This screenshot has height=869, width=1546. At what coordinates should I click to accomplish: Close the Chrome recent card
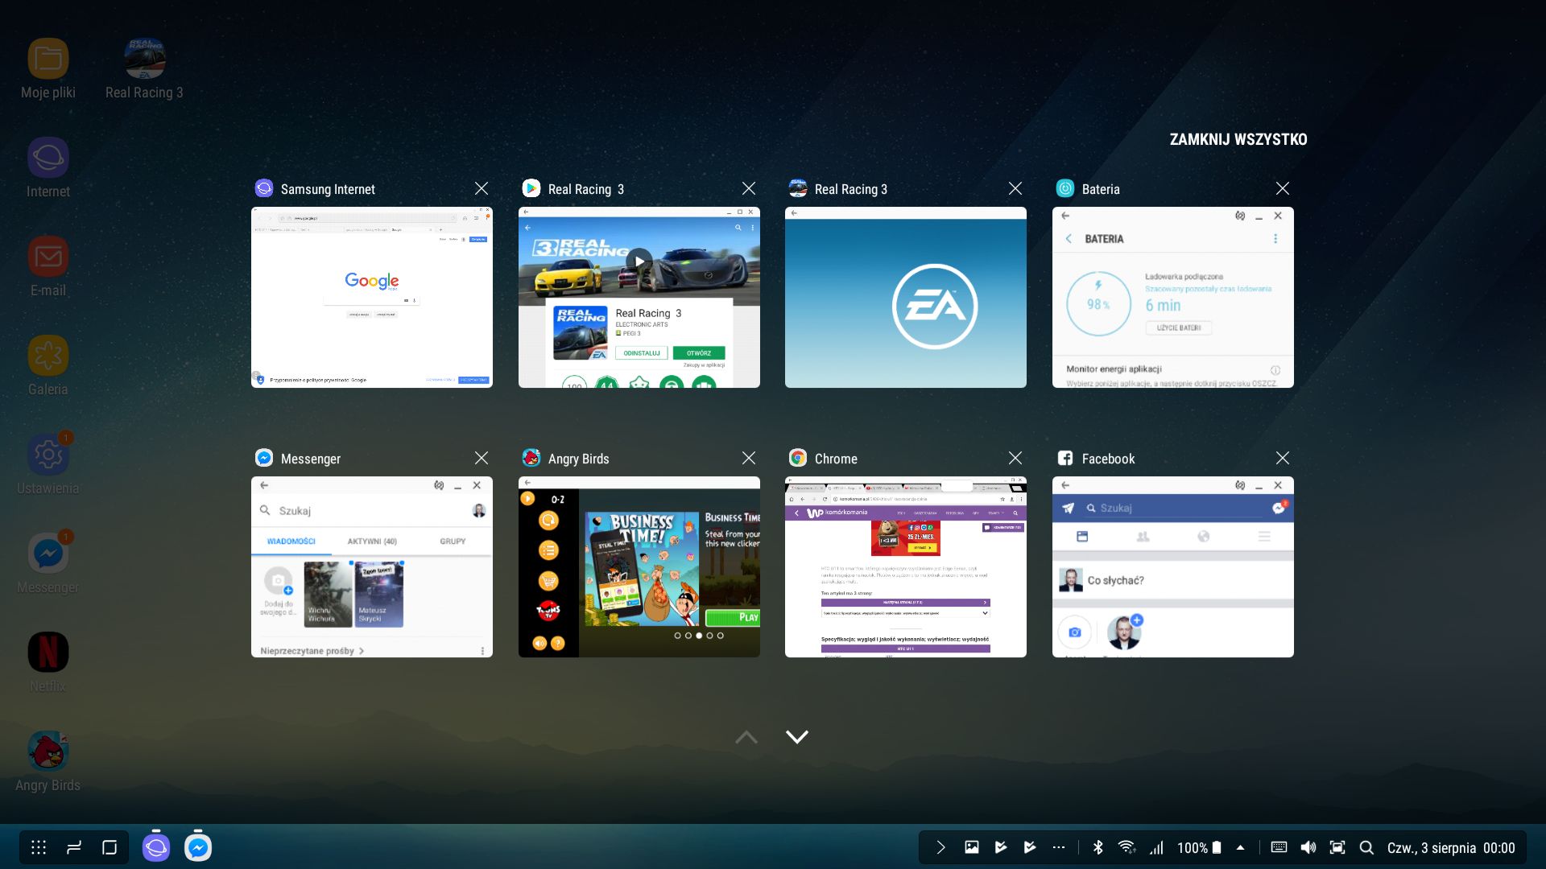(1015, 458)
